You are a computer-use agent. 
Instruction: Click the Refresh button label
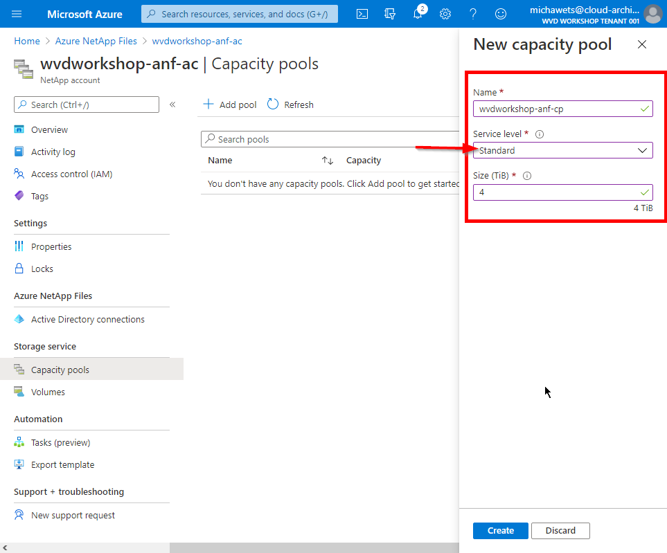click(x=299, y=105)
